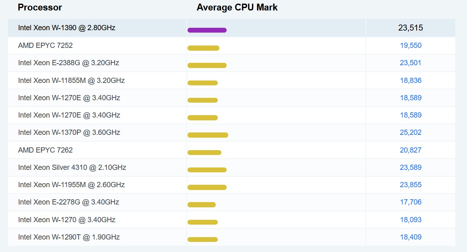Click the 23,589 Xeon Silver 4310 score
The width and height of the screenshot is (467, 252).
tap(411, 167)
